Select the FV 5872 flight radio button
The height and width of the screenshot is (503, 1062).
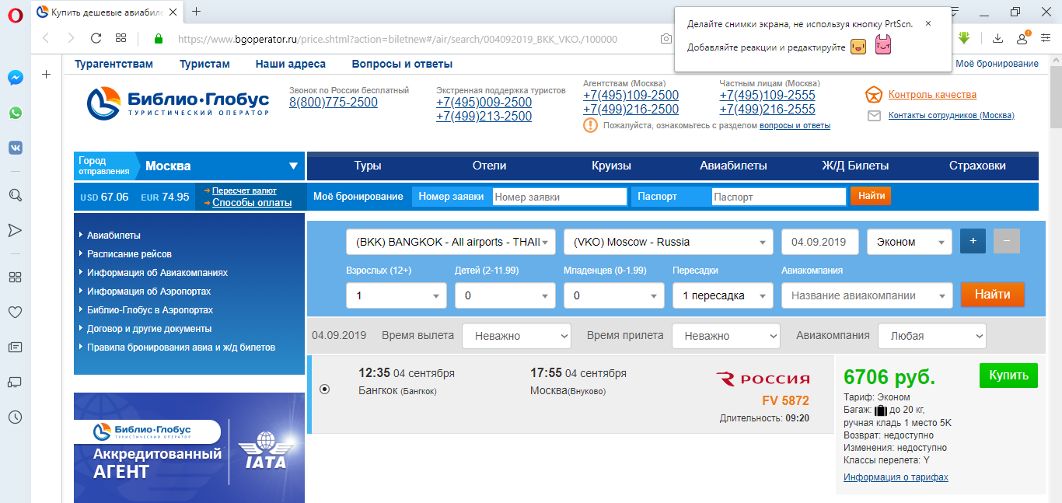tap(325, 389)
